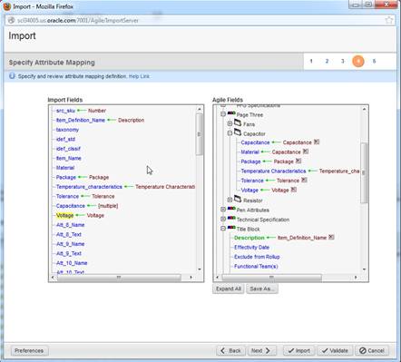Click the bookmark star in address bar

coord(389,20)
